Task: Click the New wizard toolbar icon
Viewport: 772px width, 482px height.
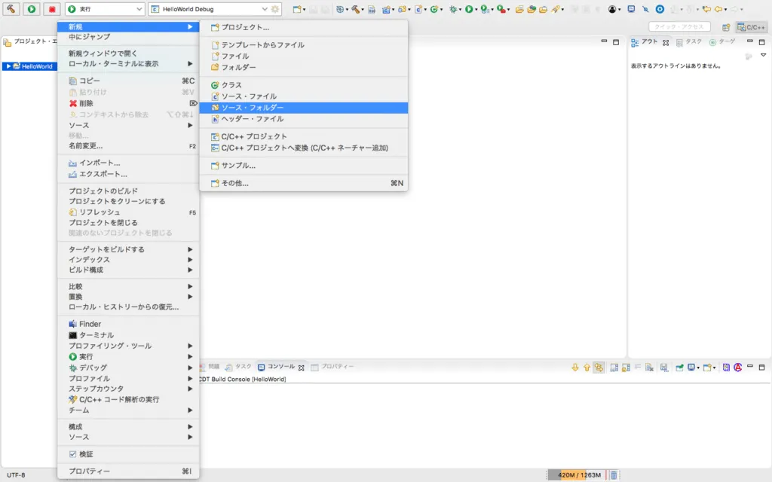Action: coord(297,9)
